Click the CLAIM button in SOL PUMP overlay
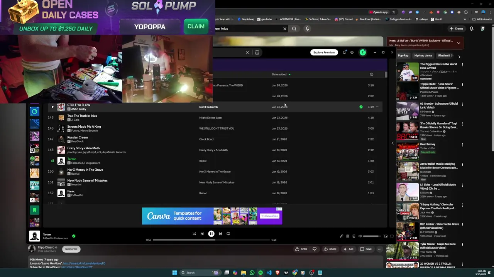The image size is (494, 277). 196,26
